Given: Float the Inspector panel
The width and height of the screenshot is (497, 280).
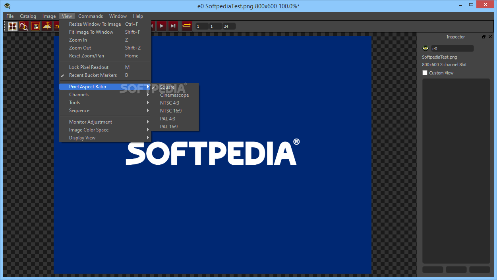Looking at the screenshot, I should tap(484, 36).
